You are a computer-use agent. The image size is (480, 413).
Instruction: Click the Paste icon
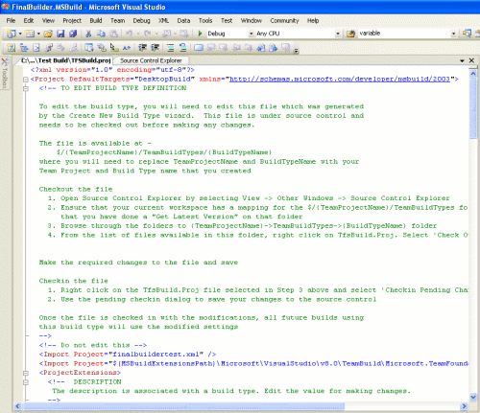pyautogui.click(x=113, y=34)
